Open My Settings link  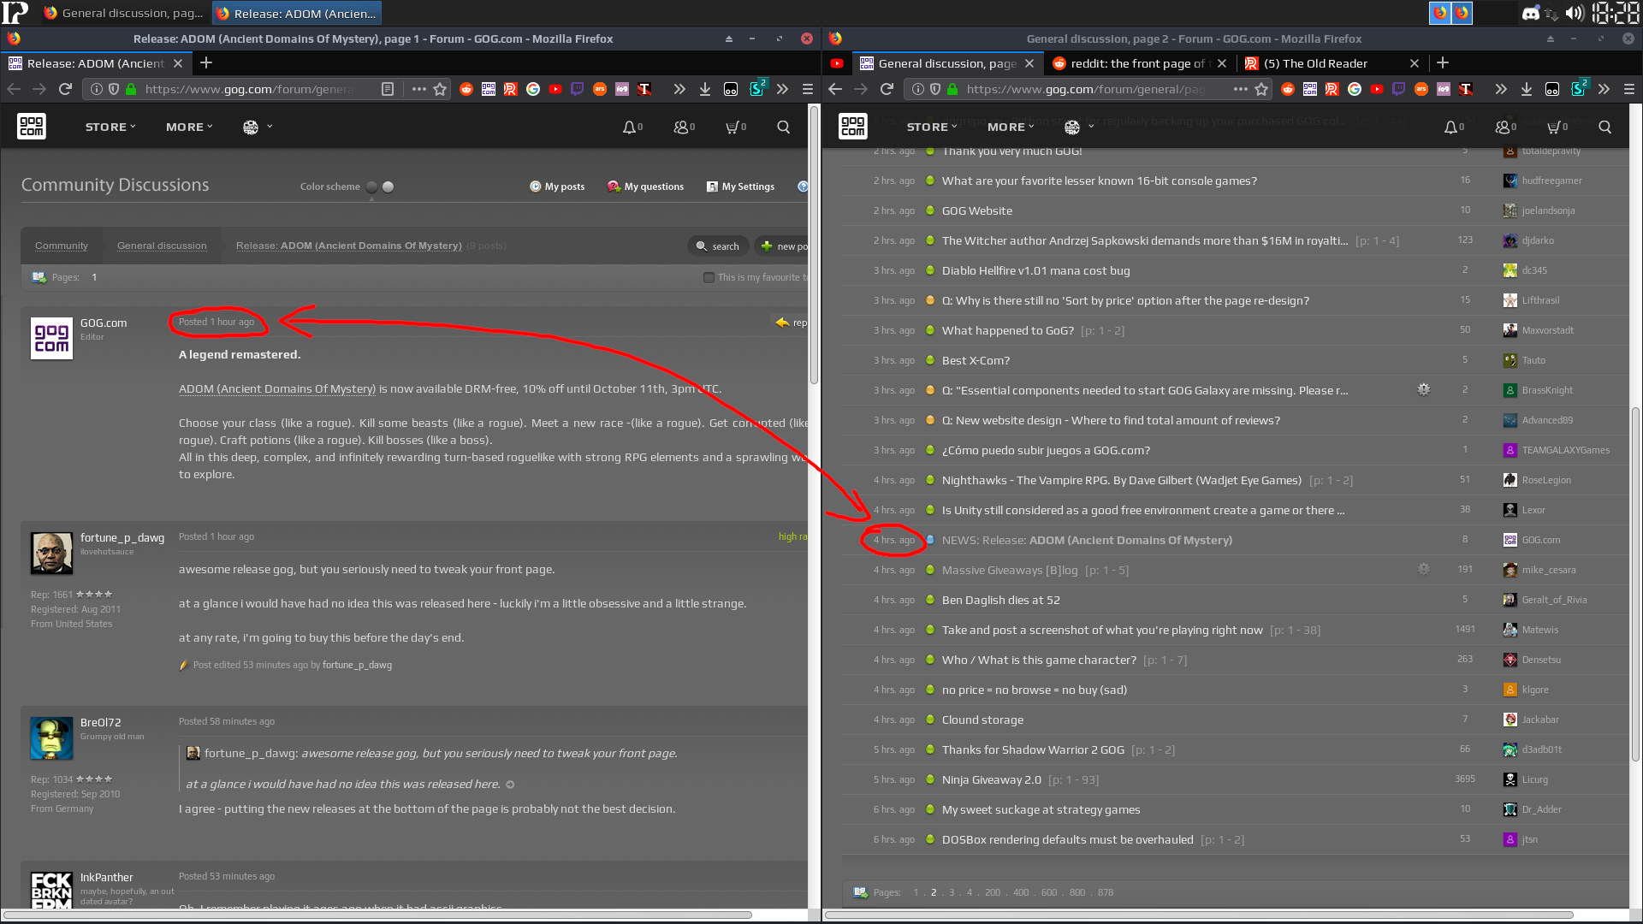coord(740,187)
